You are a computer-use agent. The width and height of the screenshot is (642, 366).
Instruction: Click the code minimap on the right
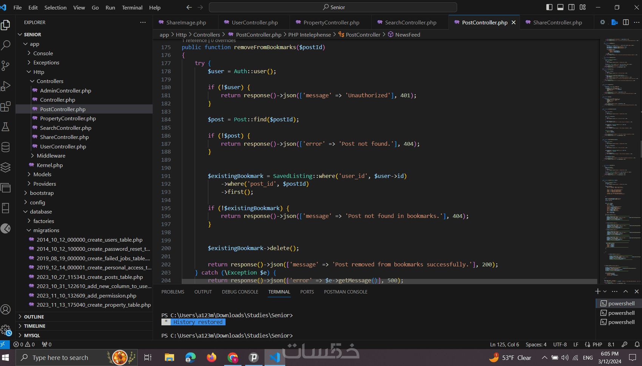coord(620,151)
